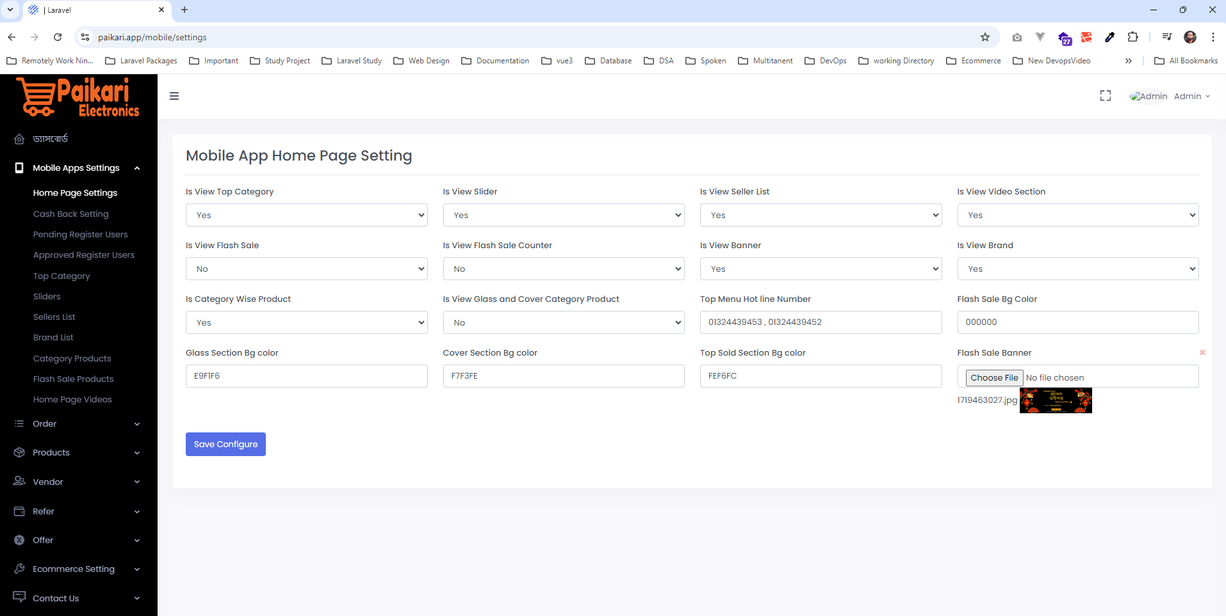Open Approved Register Users menu item

(x=84, y=255)
